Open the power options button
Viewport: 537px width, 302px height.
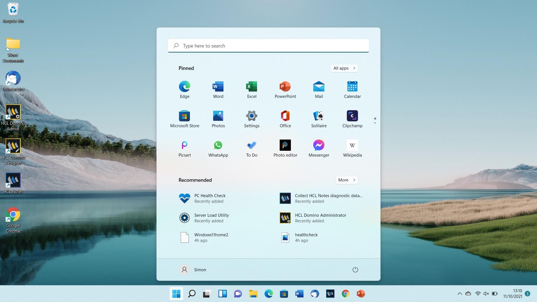tap(355, 270)
